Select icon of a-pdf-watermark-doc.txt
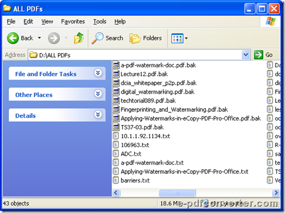 click(116, 163)
